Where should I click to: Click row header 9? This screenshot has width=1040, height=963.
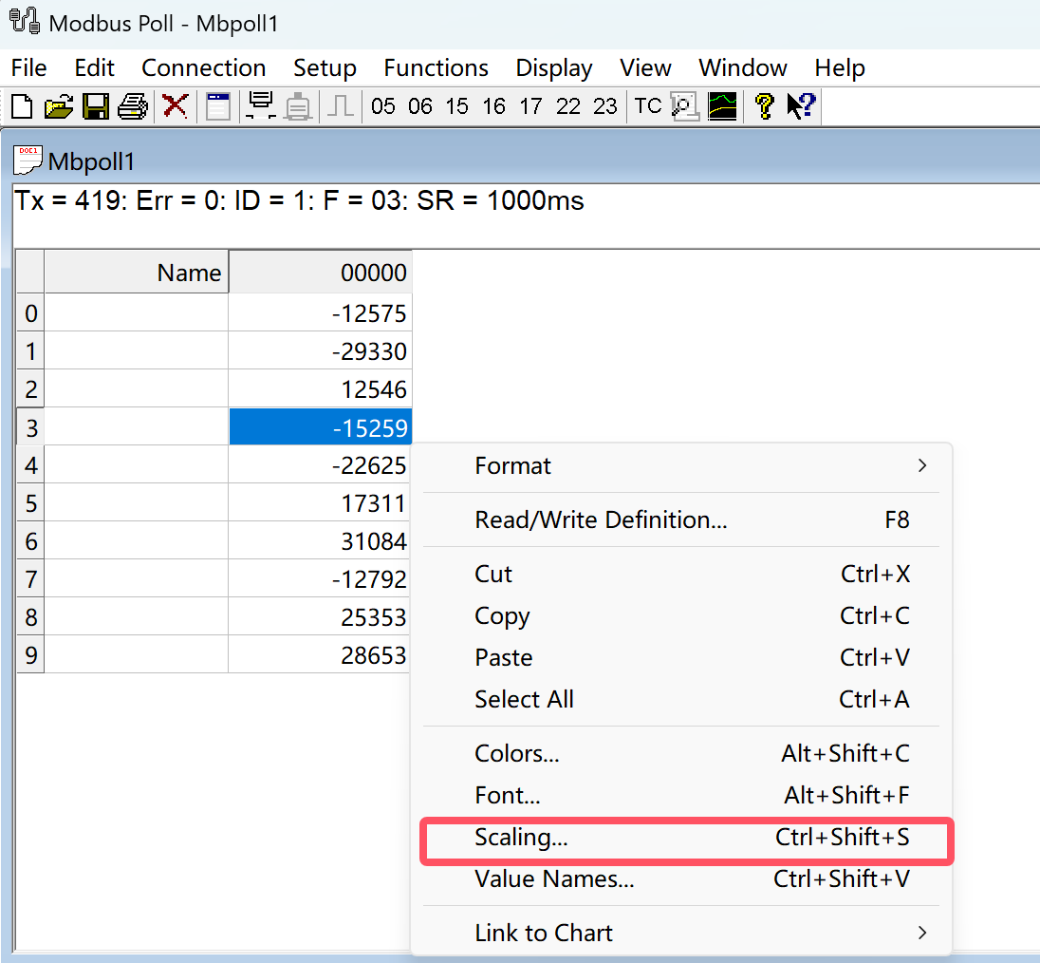[x=30, y=654]
